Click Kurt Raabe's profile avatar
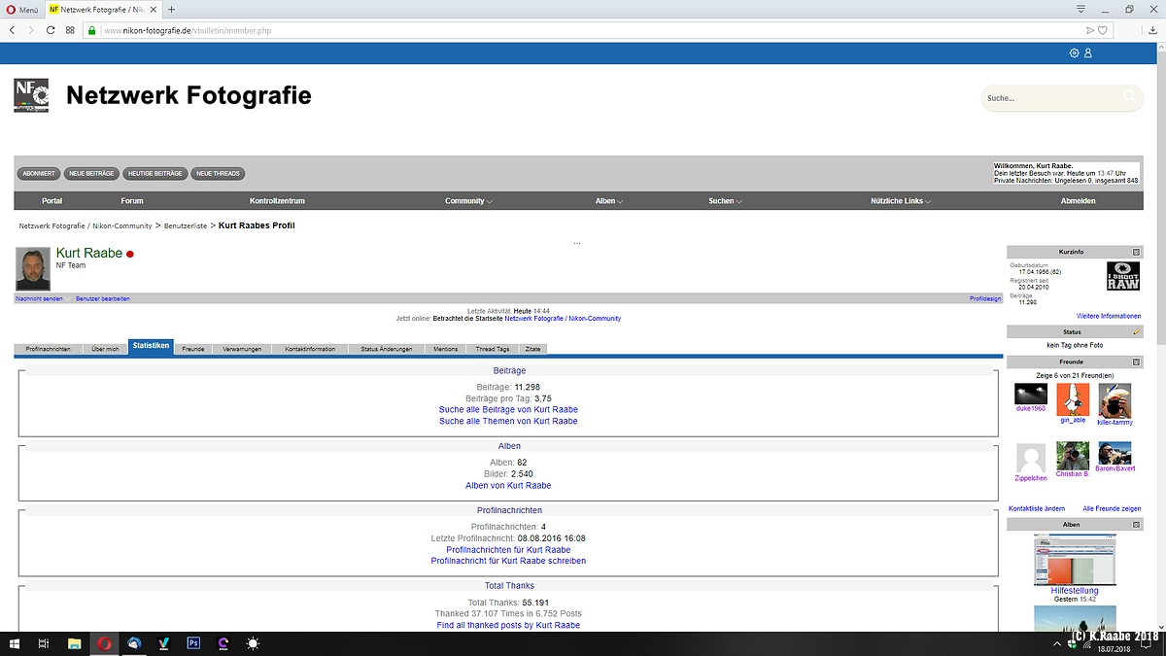This screenshot has height=656, width=1166. click(33, 269)
